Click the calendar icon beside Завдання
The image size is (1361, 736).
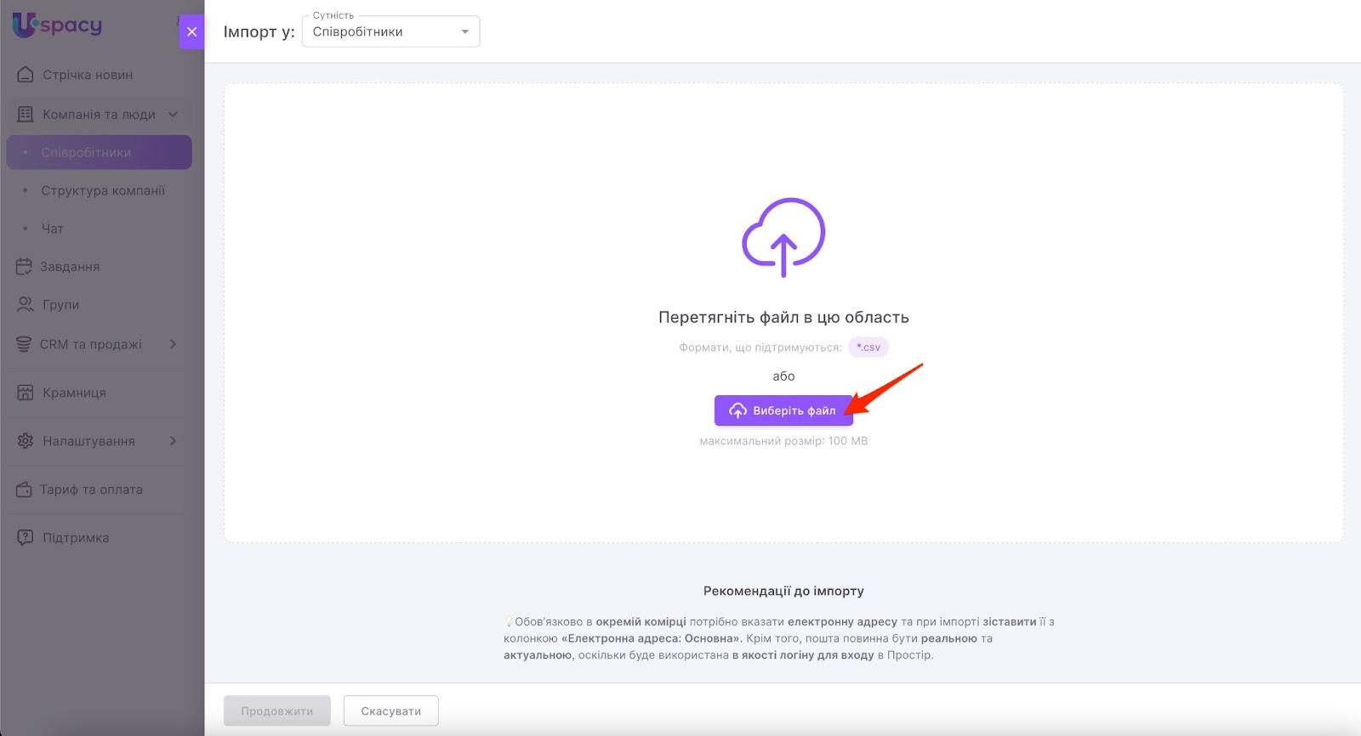click(24, 266)
